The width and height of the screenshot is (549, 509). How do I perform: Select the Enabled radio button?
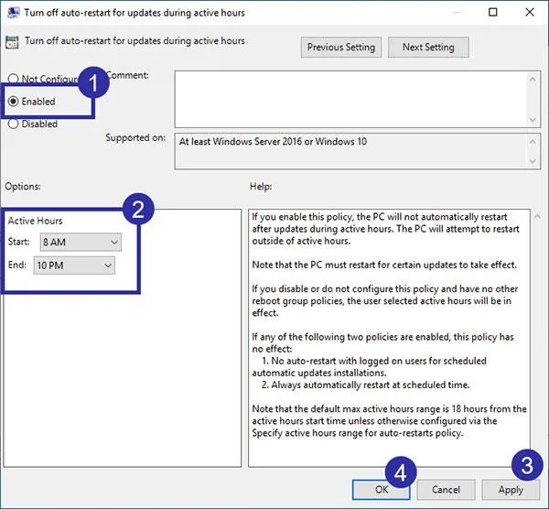[x=13, y=102]
